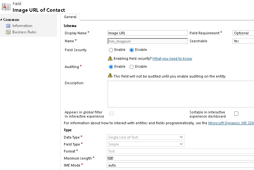Open the 'What you need to know' link
This screenshot has height=170, width=254.
(172, 58)
